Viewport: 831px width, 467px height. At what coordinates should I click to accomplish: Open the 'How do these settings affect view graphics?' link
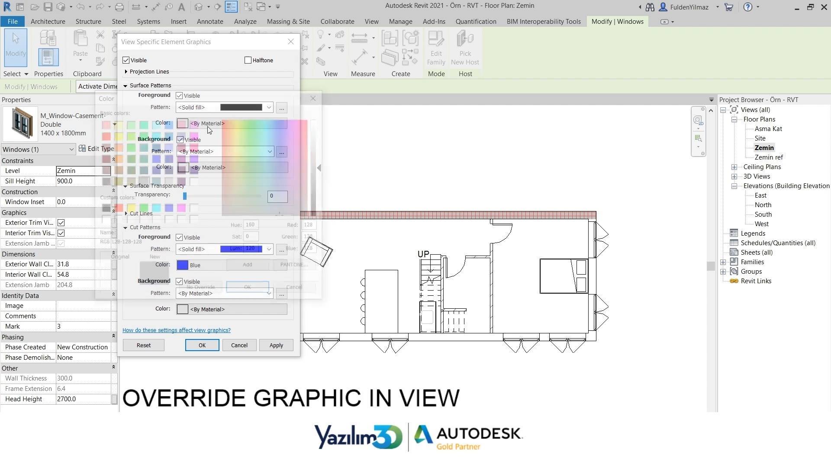click(177, 330)
